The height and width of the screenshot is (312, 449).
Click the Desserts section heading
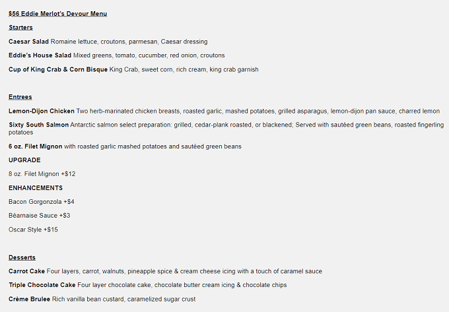coord(22,257)
